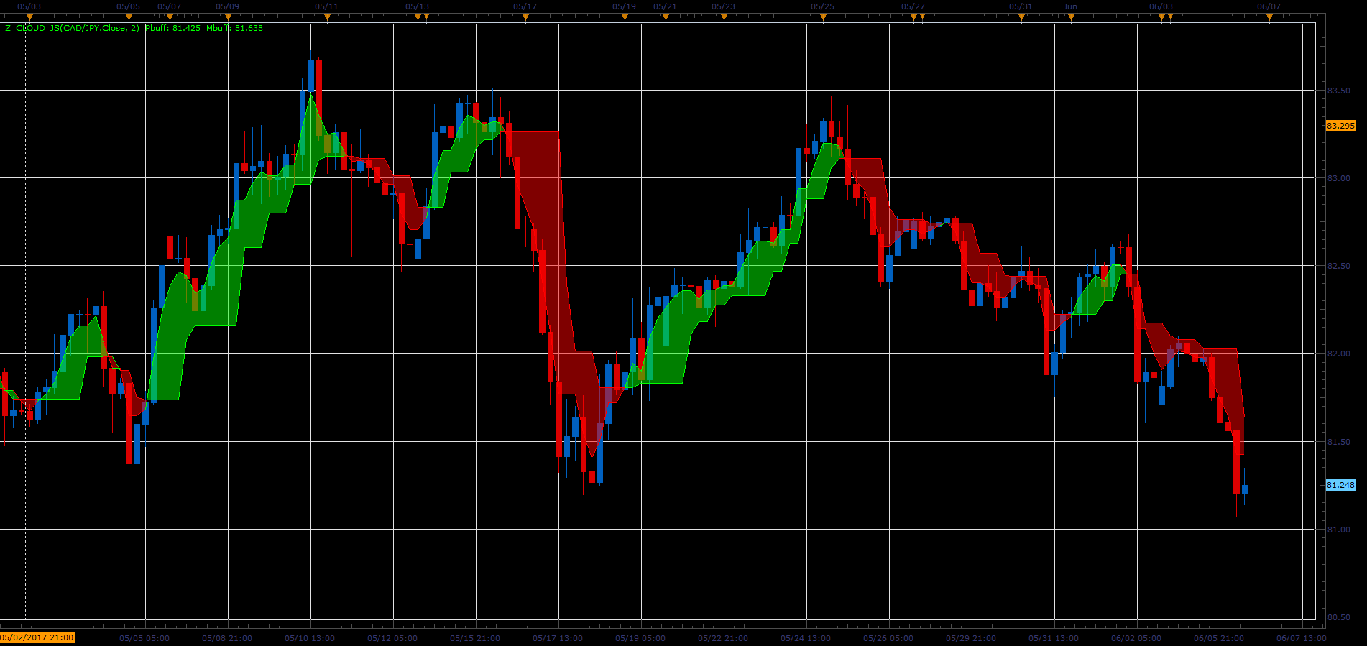Click the orange marker beneath the 05/17 date
The height and width of the screenshot is (646, 1367).
pos(525,17)
